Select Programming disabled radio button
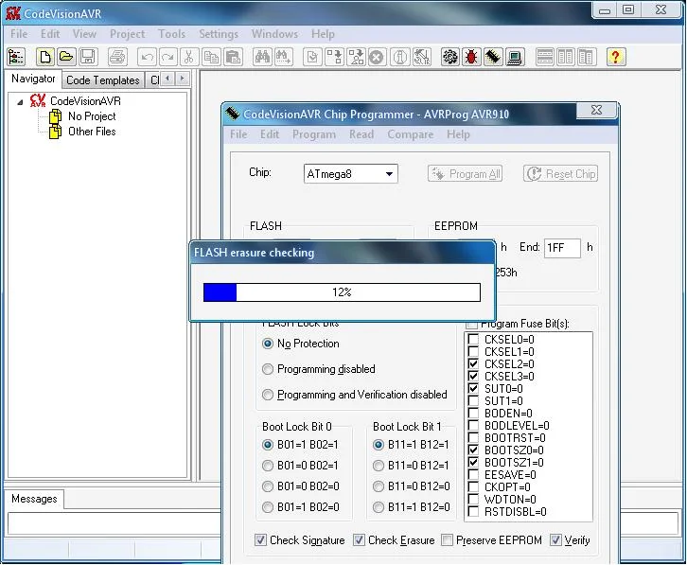687x565 pixels. [267, 369]
